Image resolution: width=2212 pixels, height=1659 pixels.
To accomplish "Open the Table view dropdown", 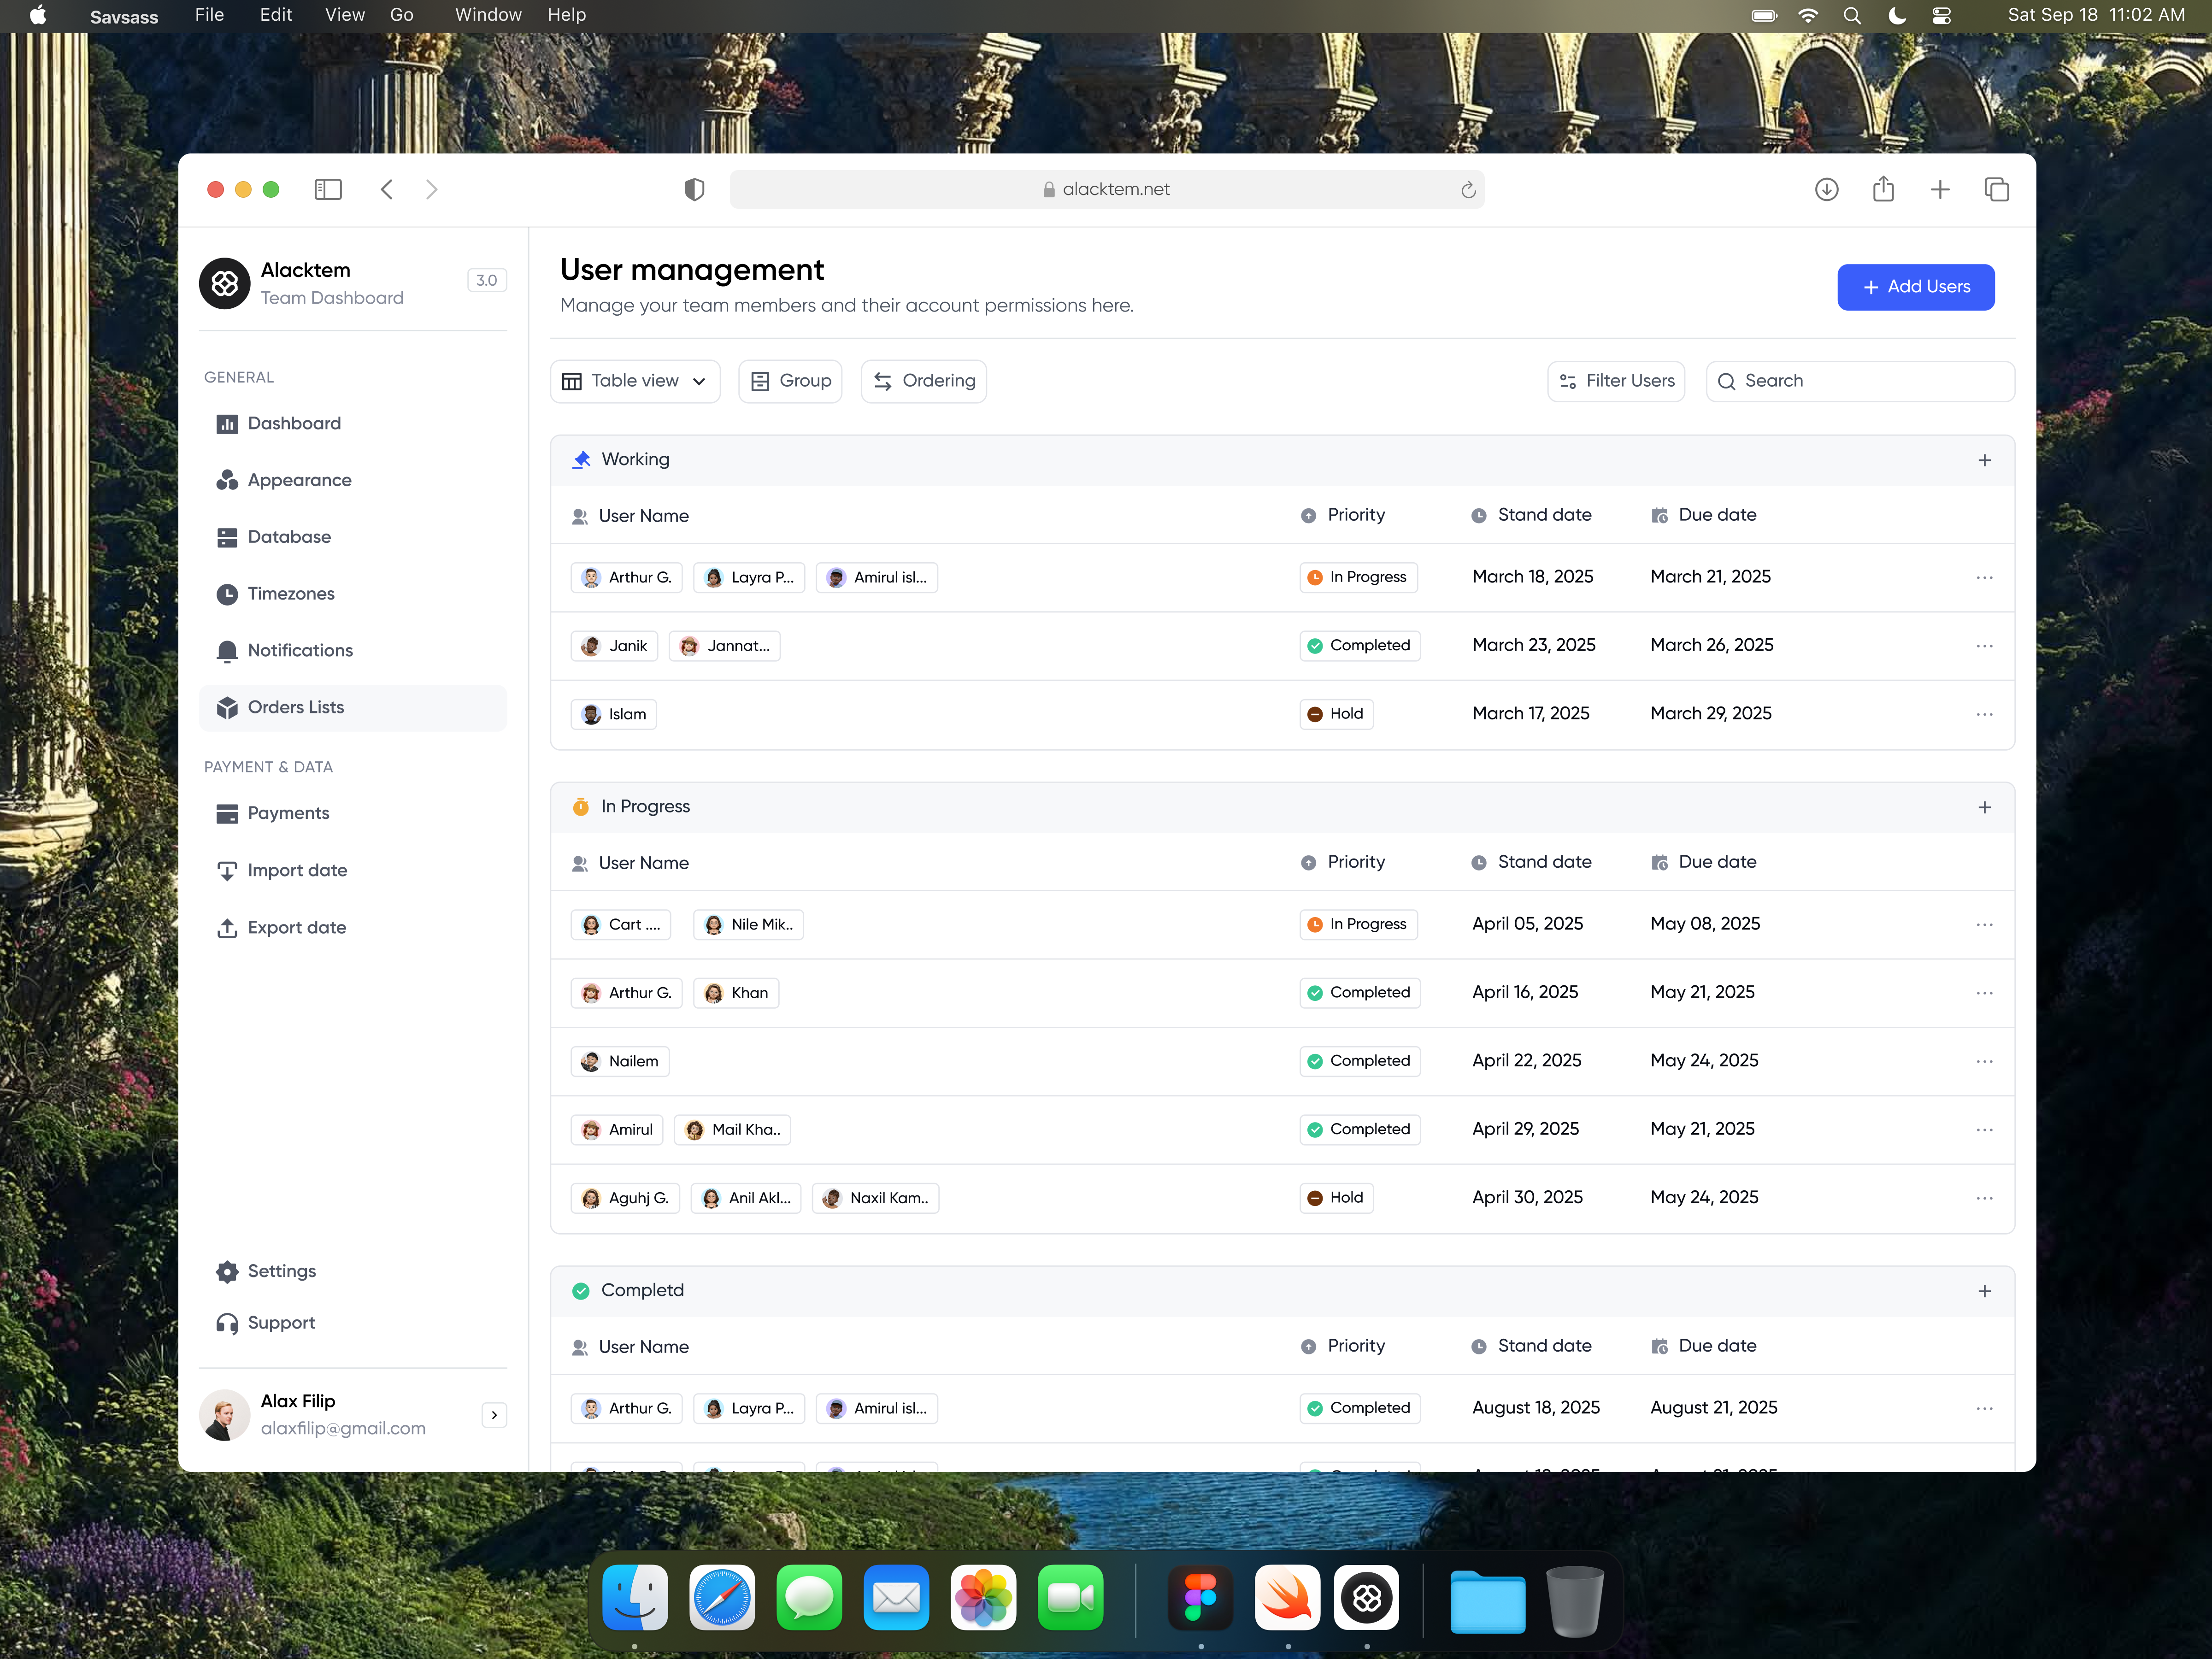I will click(635, 381).
